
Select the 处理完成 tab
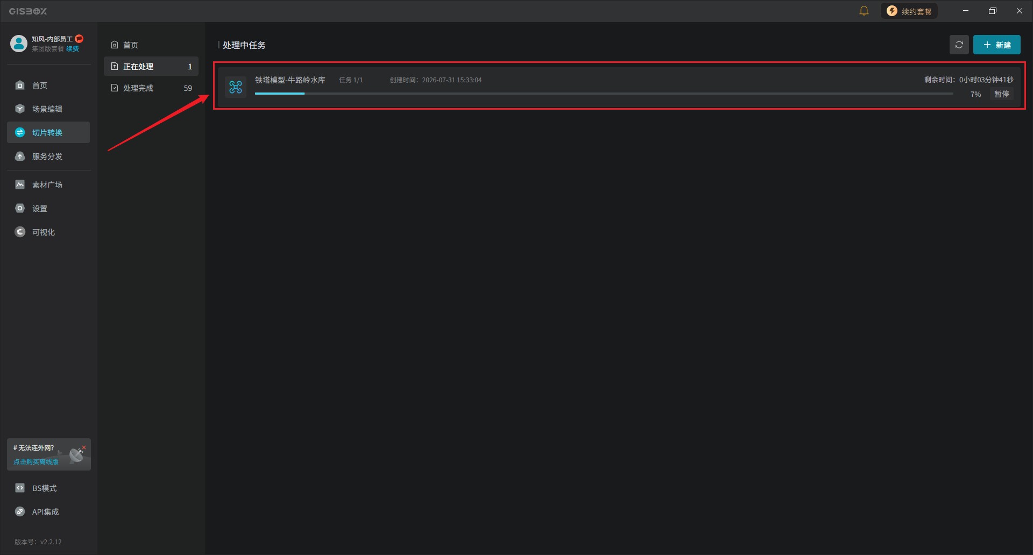[x=151, y=88]
